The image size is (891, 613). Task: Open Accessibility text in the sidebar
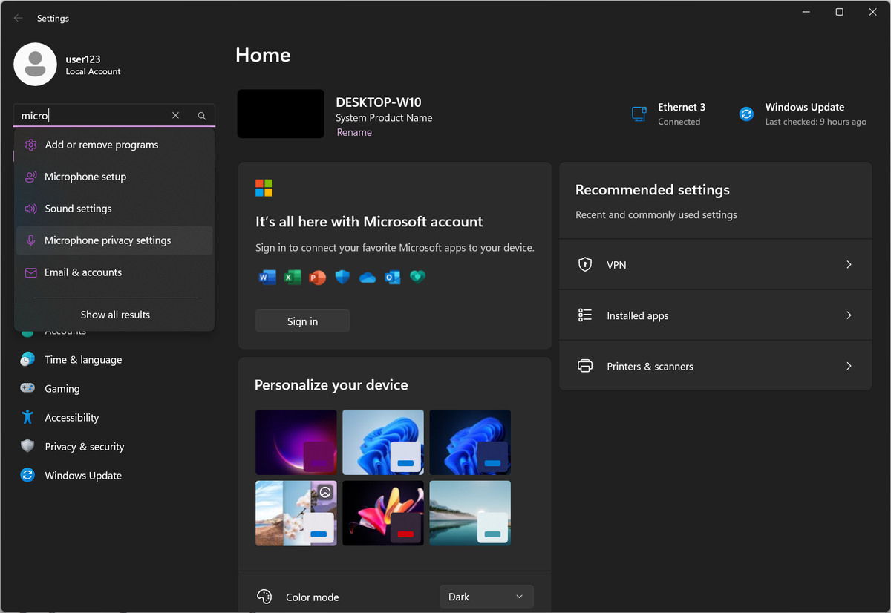[x=72, y=417]
